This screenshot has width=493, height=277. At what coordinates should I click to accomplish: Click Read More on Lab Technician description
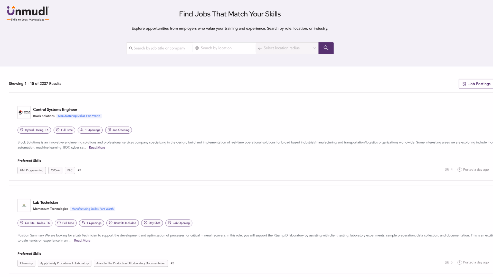tap(82, 241)
